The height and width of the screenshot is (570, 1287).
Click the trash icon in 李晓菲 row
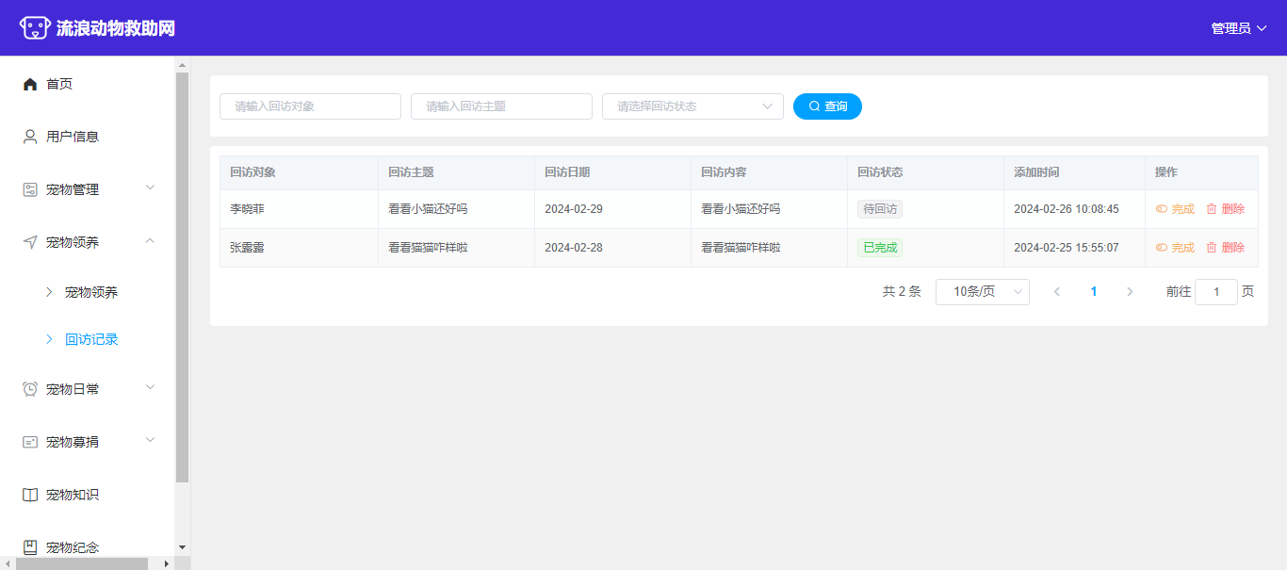coord(1212,209)
